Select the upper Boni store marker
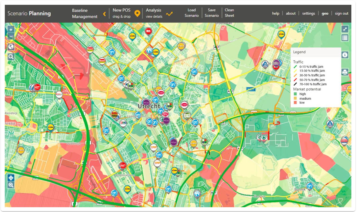This screenshot has height=212, width=357. click(x=90, y=49)
